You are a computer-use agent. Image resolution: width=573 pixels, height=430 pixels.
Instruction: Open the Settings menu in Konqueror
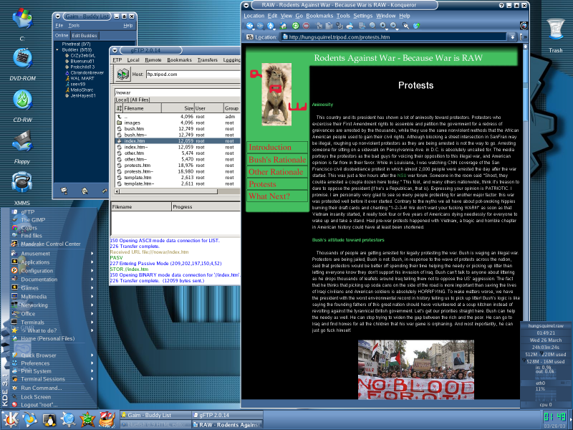click(x=362, y=16)
